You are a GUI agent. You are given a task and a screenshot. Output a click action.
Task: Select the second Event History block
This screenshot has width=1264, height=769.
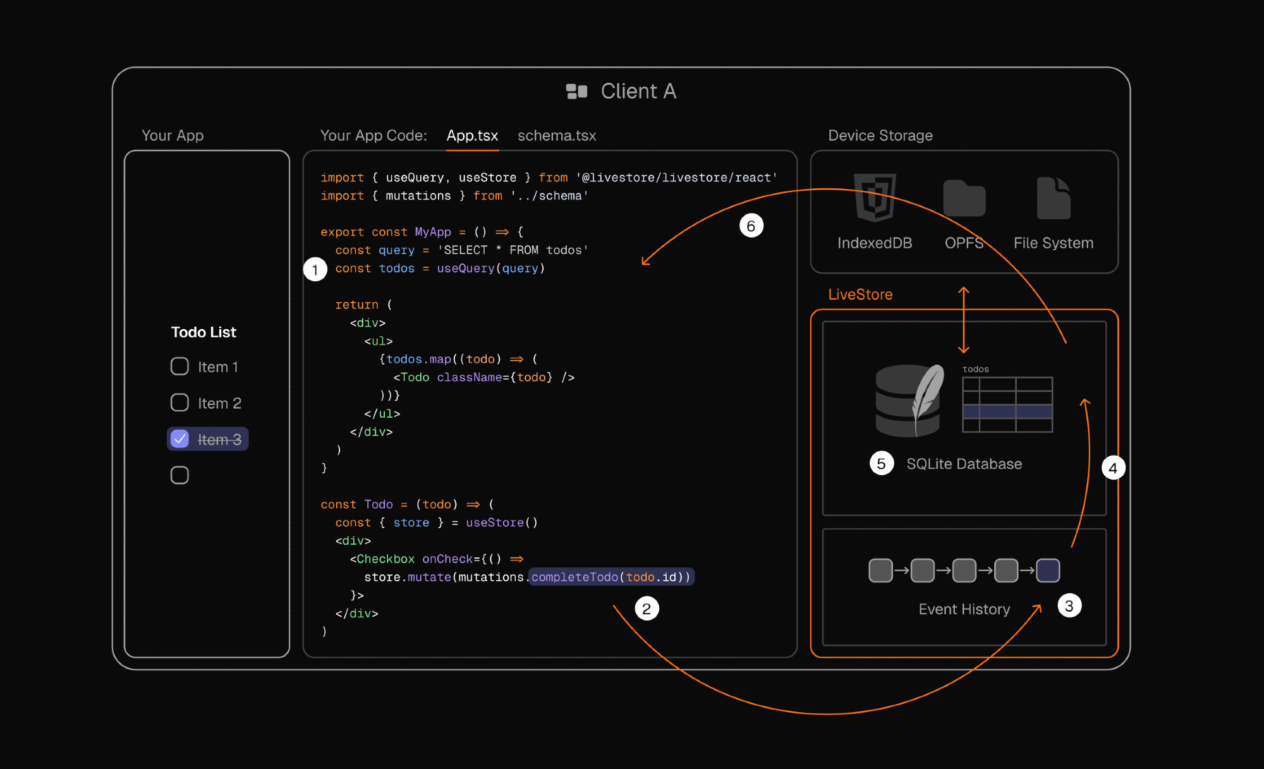click(x=922, y=571)
